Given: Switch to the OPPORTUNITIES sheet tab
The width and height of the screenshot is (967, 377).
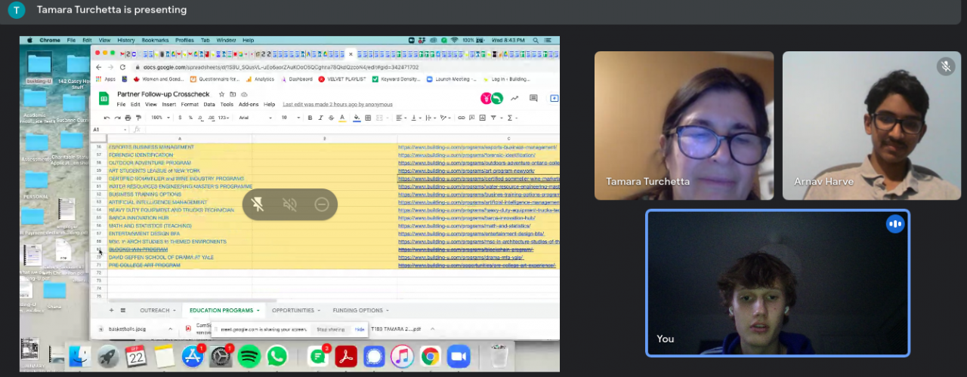Looking at the screenshot, I should [292, 310].
